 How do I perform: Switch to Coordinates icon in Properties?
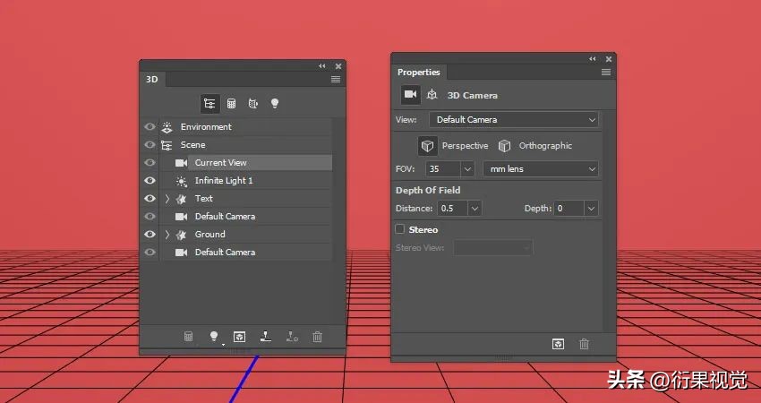(x=432, y=95)
